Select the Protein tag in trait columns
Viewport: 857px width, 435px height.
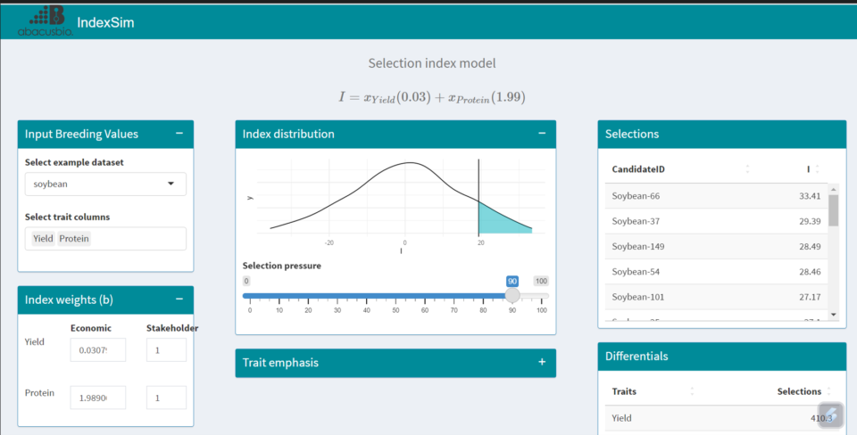(74, 239)
